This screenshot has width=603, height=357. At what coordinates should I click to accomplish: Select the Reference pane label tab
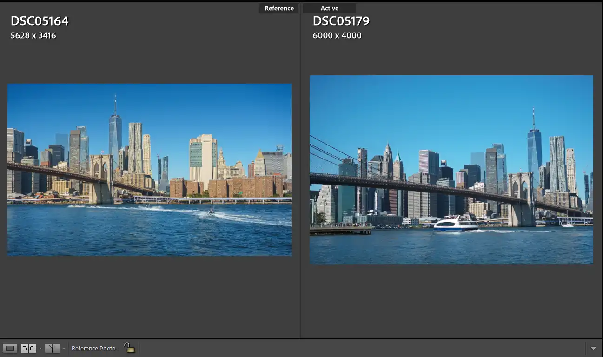tap(279, 8)
